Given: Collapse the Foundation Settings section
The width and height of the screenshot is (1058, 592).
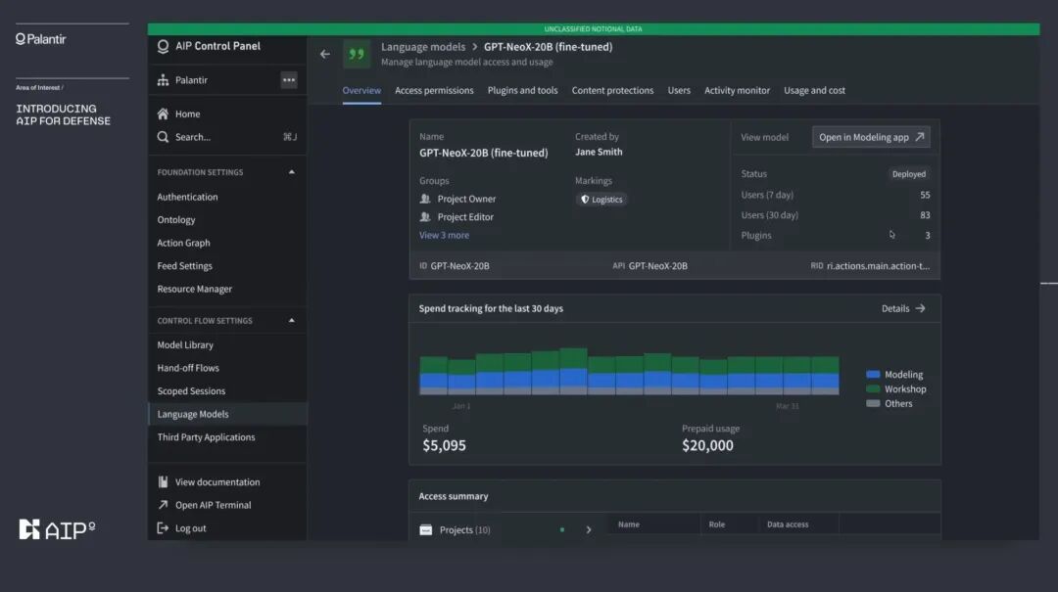Looking at the screenshot, I should [x=292, y=172].
